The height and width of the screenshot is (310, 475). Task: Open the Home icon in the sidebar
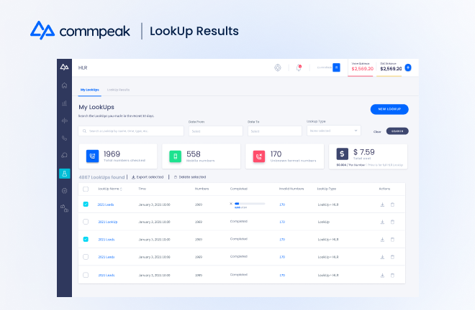[x=64, y=85]
